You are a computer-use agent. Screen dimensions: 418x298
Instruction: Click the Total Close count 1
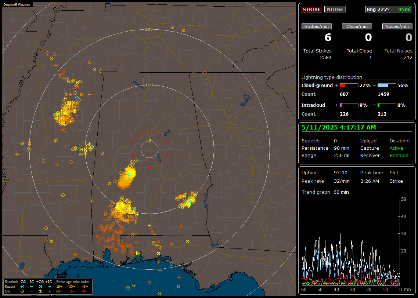[x=371, y=58]
